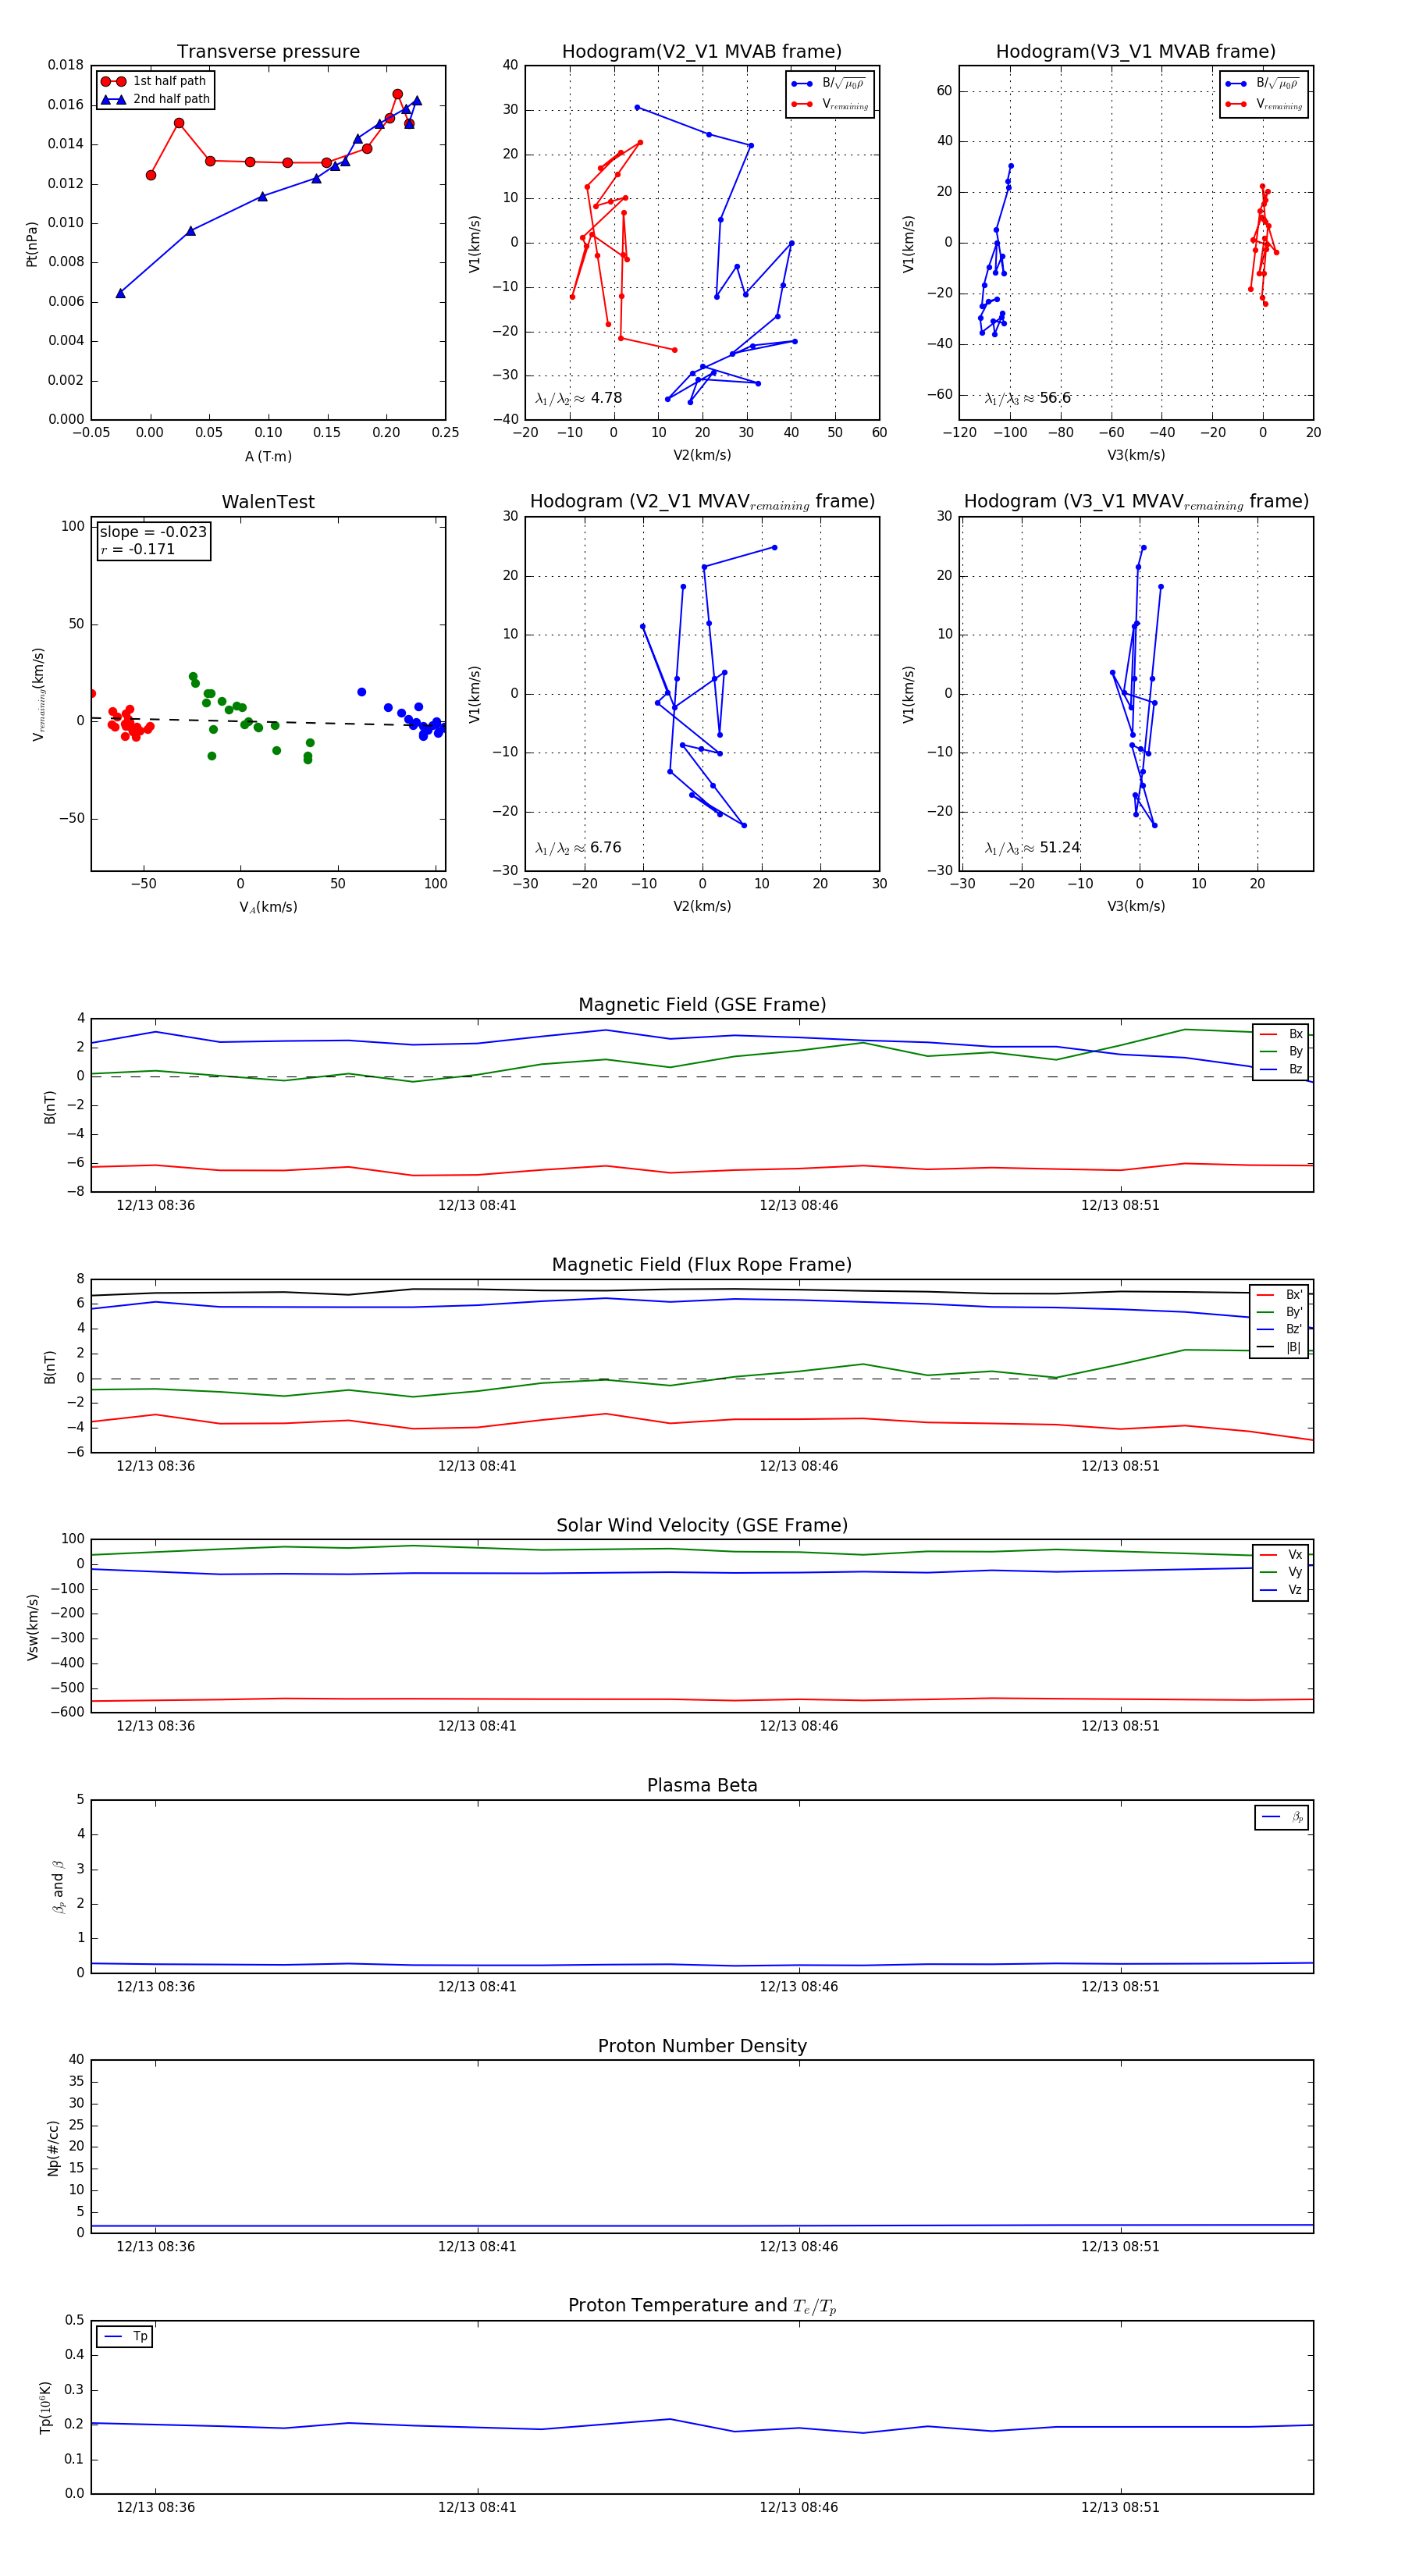Screen dimensions: 1405x2576
Task: Click the 'Plasma Beta' plot title
Action: point(702,1786)
